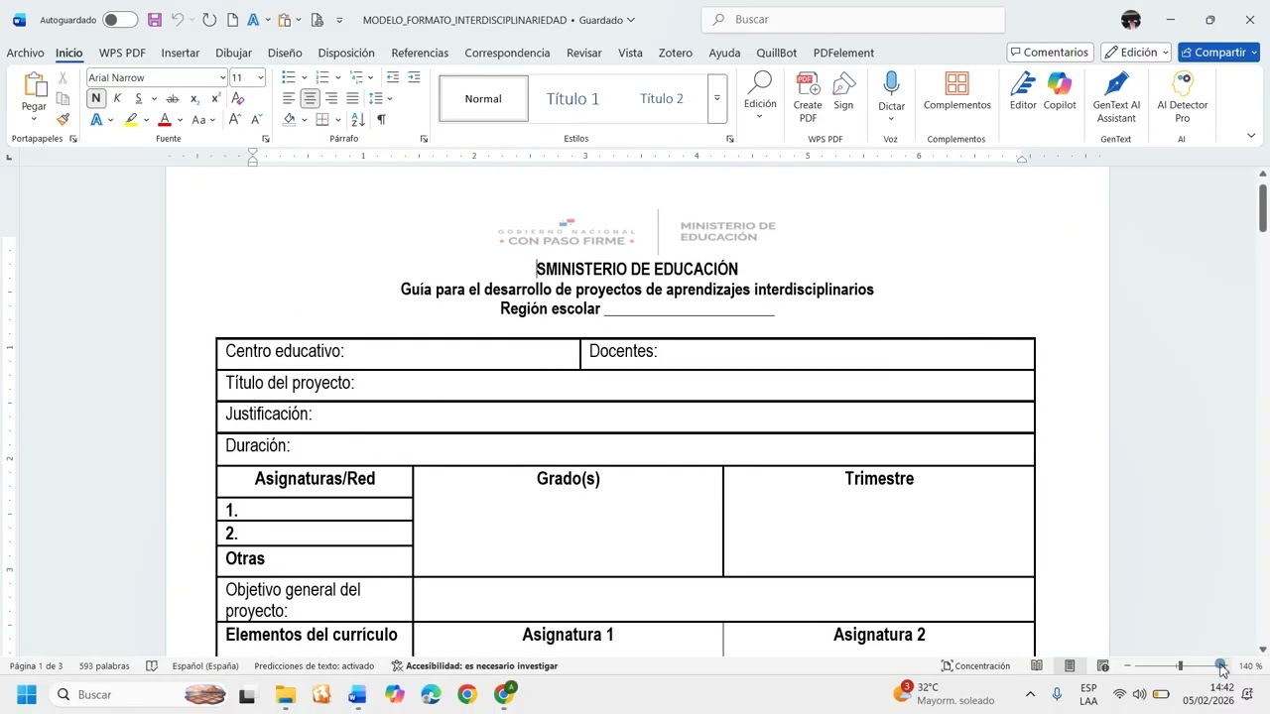
Task: Click in the Buscar search box at top
Action: 853,20
